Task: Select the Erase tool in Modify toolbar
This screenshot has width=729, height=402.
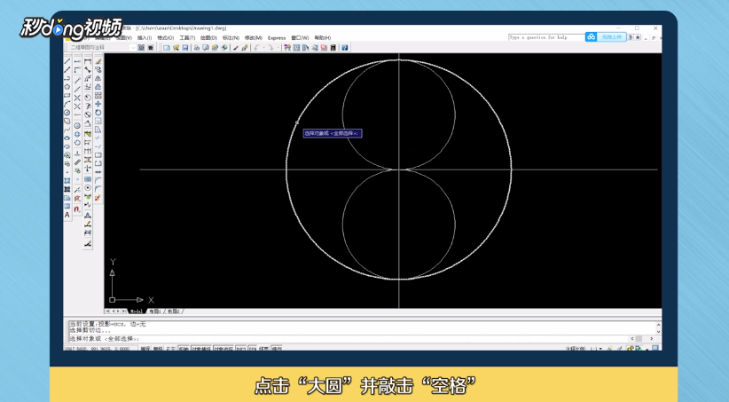Action: 98,61
